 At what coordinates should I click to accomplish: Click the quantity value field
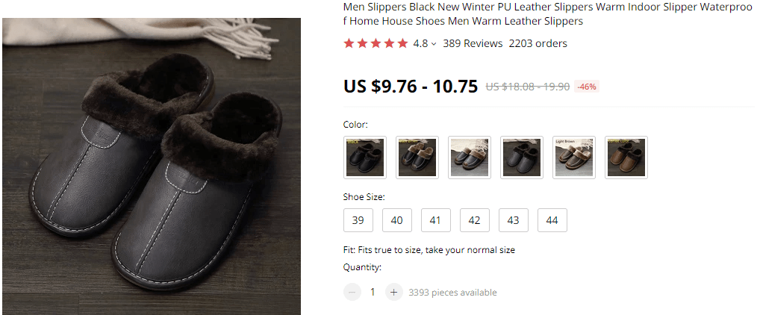[373, 292]
